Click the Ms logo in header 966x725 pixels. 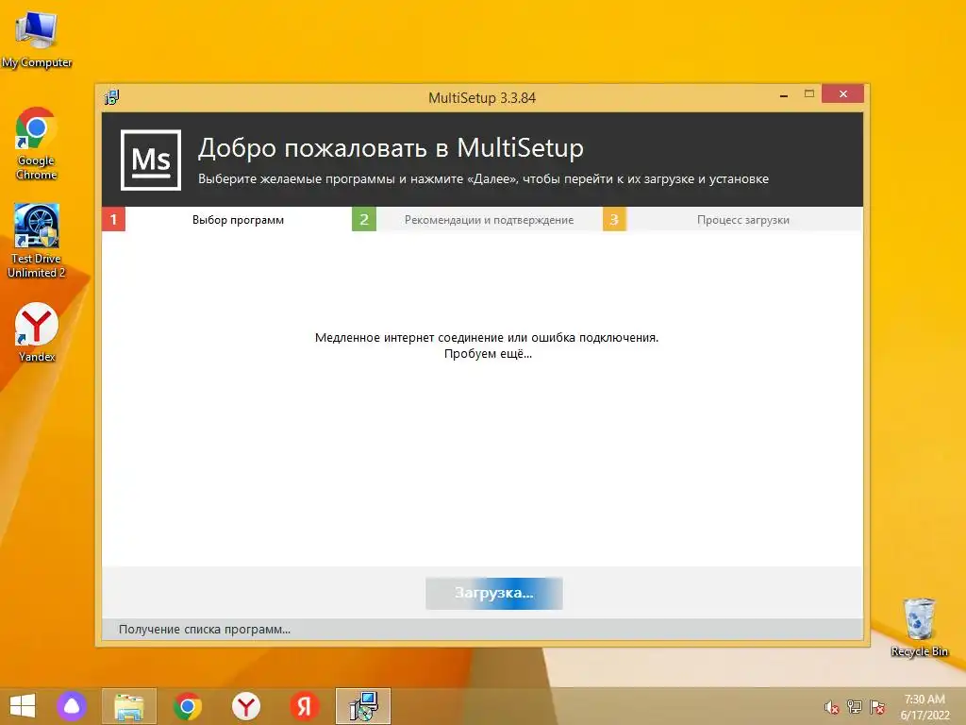click(151, 160)
